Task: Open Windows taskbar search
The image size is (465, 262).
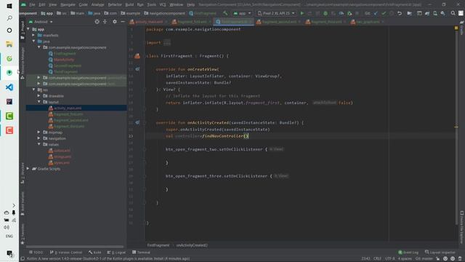Action: click(x=9, y=18)
